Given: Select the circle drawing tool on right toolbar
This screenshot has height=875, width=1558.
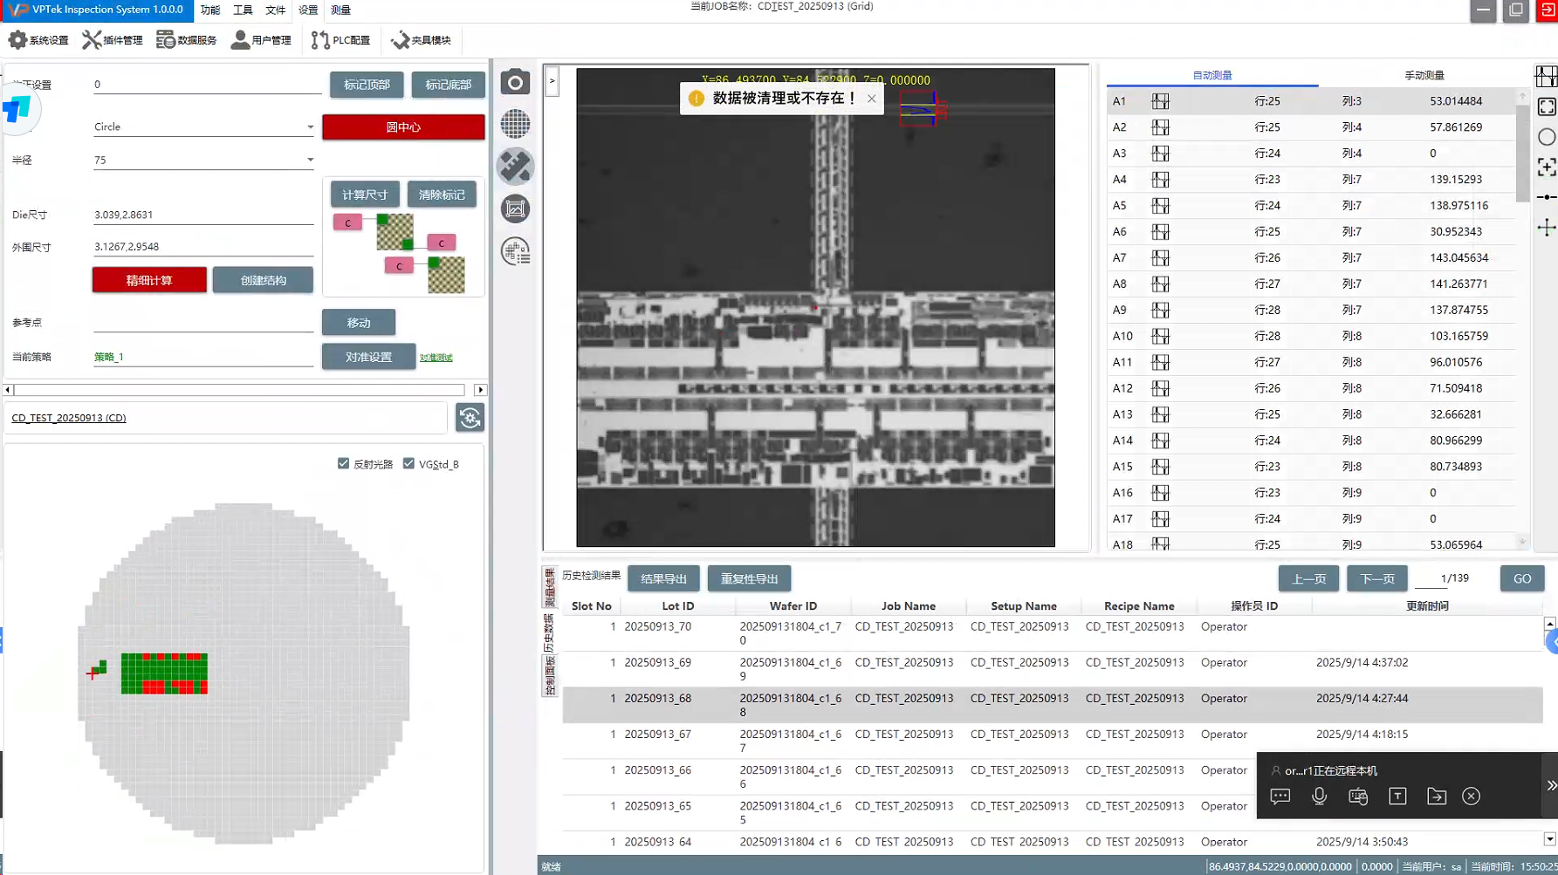Looking at the screenshot, I should pos(1546,137).
